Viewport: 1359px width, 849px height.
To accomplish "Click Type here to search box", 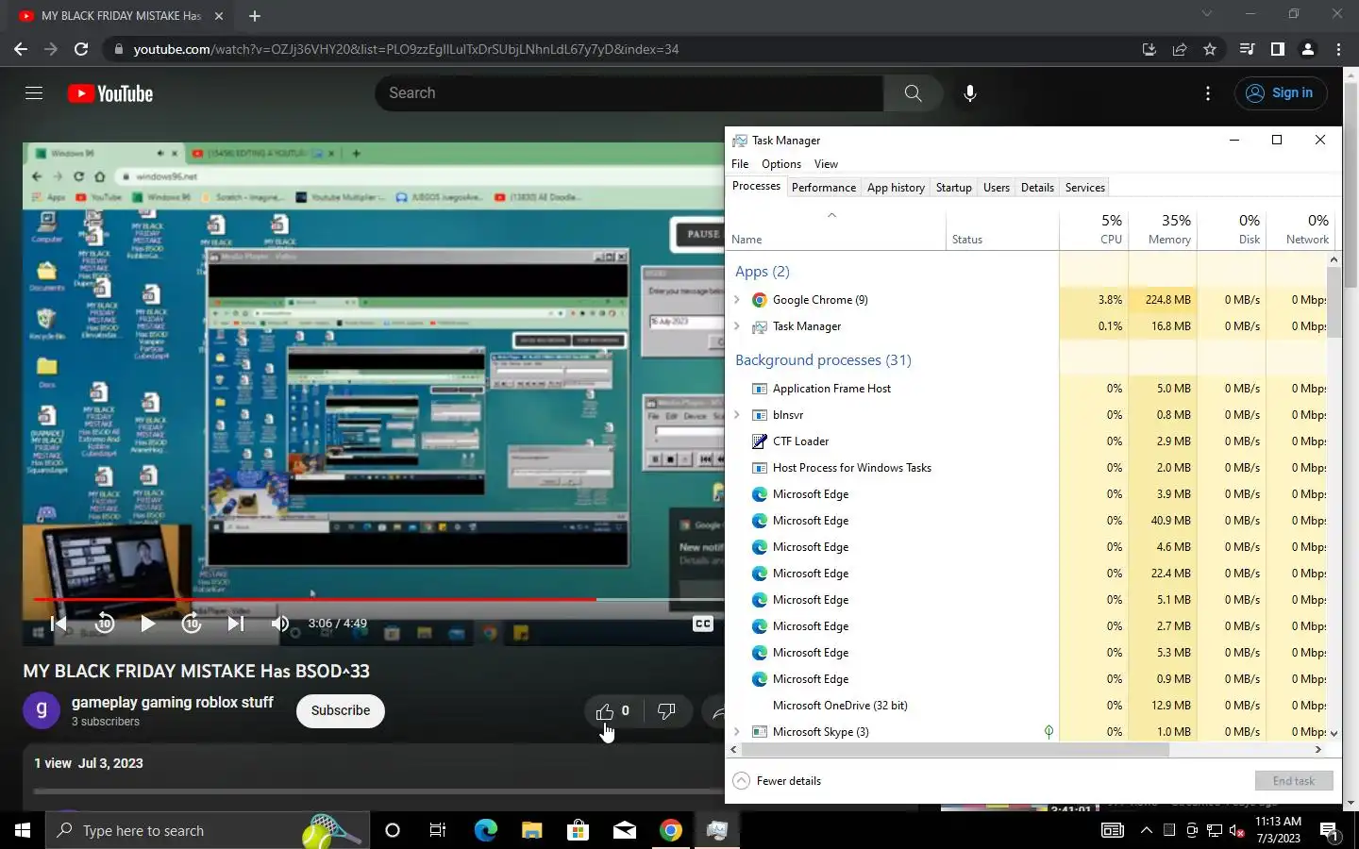I will [208, 830].
